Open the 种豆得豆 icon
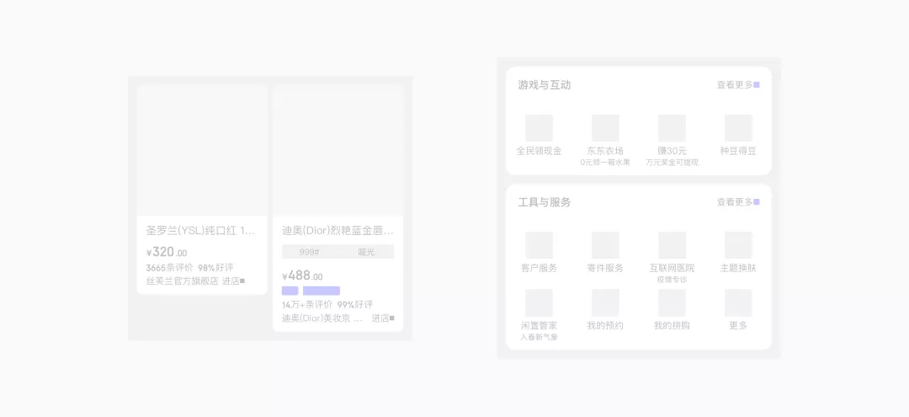This screenshot has width=909, height=417. coord(738,127)
